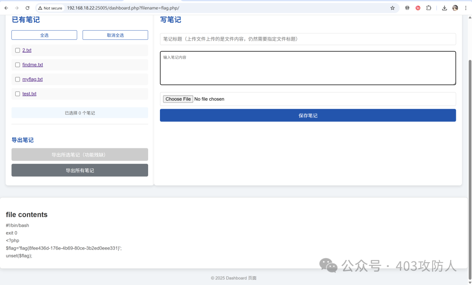This screenshot has height=285, width=472.
Task: Tick the checkbox for test.txt
Action: (x=17, y=94)
